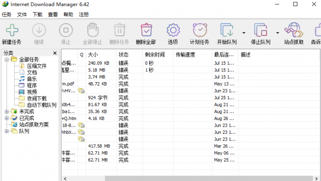
Task: Click the 35.36 KB size cell
Action: pyautogui.click(x=98, y=112)
